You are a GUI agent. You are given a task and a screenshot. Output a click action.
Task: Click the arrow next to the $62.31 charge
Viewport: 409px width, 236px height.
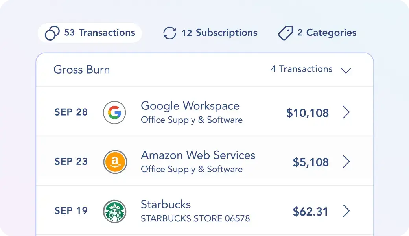[346, 211]
